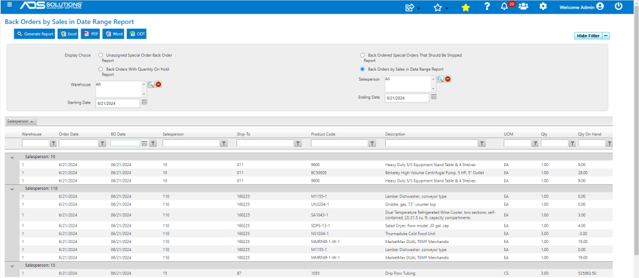The image size is (639, 278).
Task: Open the notifications bell with 20 badge
Action: pyautogui.click(x=505, y=6)
